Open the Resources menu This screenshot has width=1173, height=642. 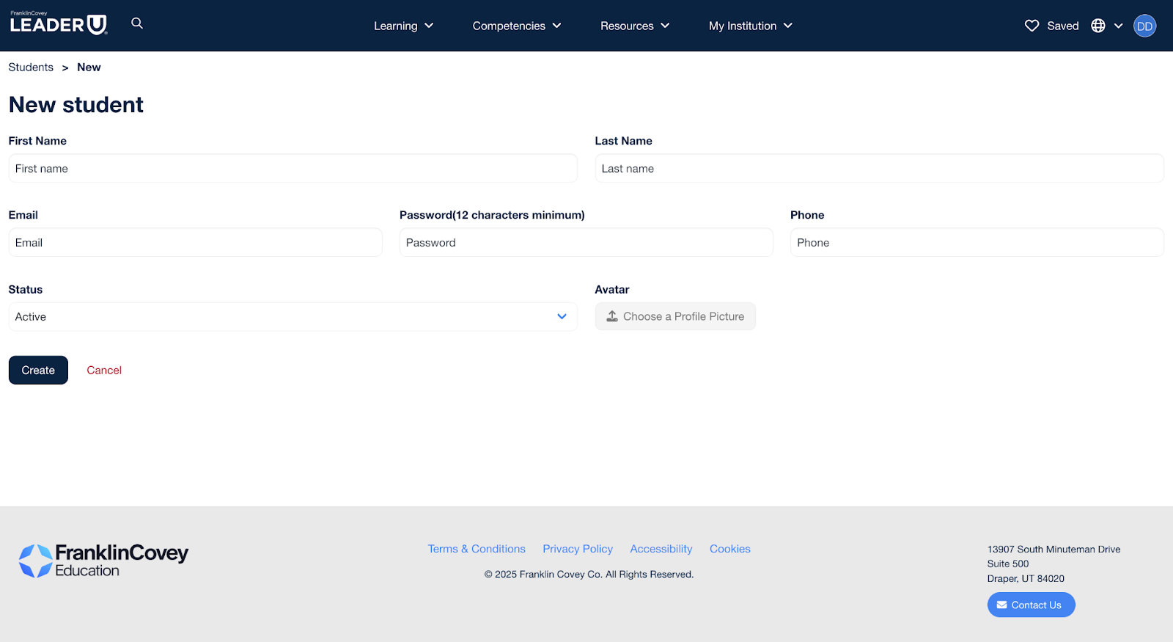(x=634, y=26)
